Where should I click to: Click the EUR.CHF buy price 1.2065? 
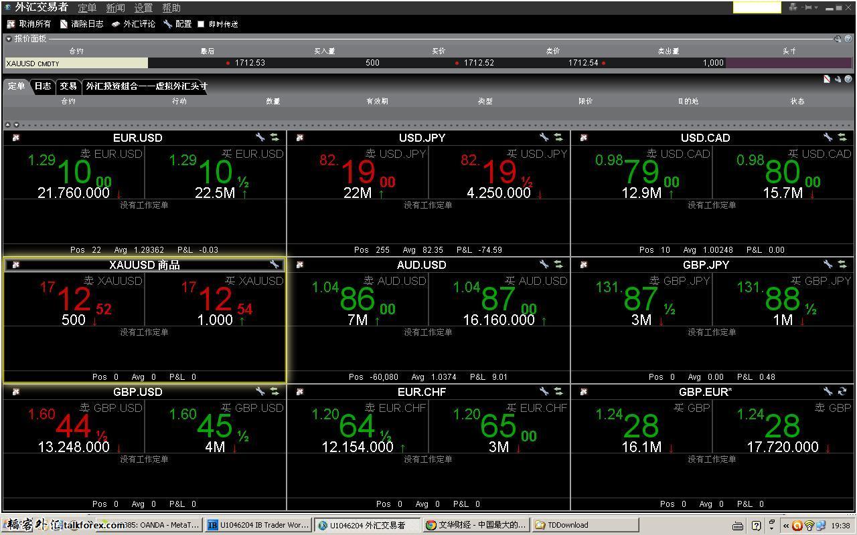coord(499,427)
